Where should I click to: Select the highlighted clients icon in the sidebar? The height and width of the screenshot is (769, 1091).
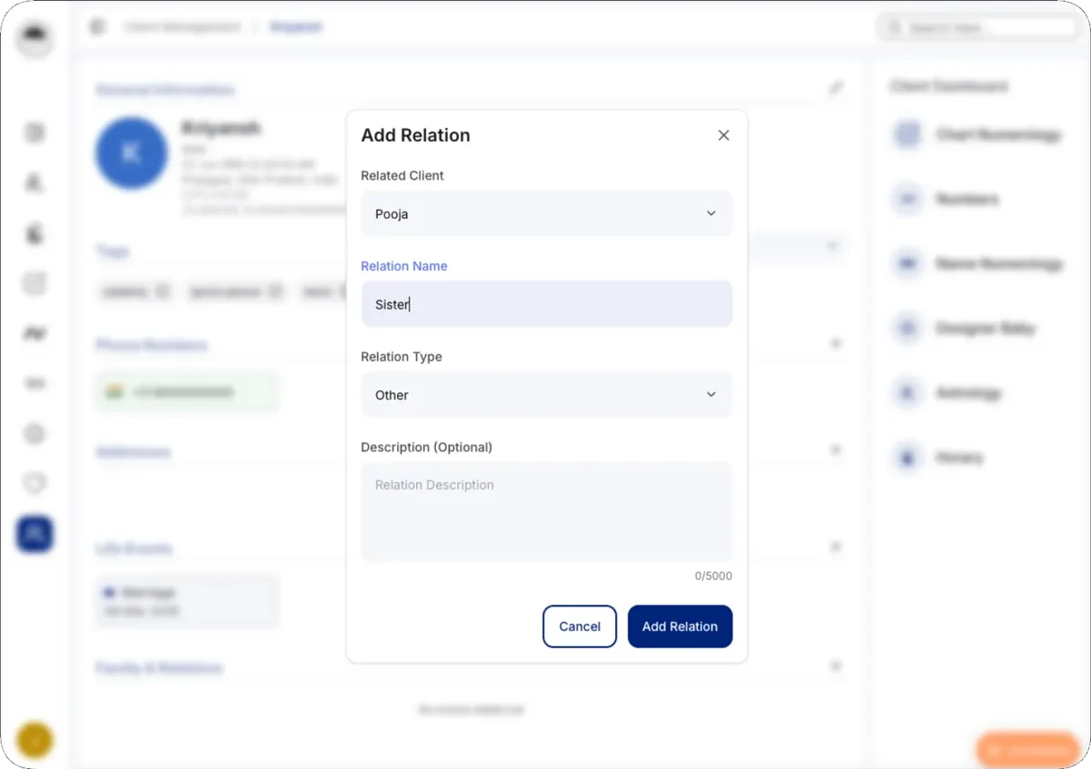tap(35, 534)
